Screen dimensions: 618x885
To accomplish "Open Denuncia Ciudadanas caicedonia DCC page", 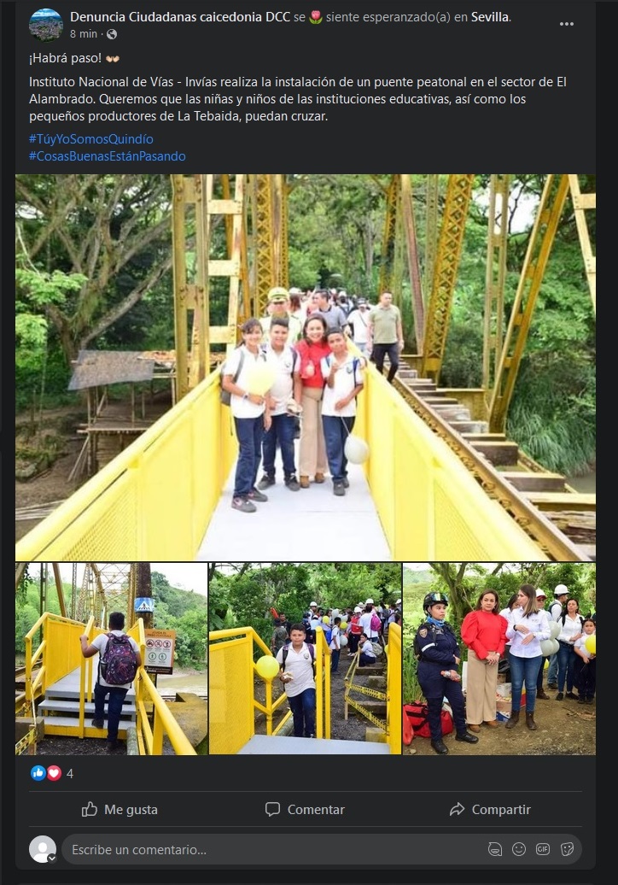I will pos(180,17).
